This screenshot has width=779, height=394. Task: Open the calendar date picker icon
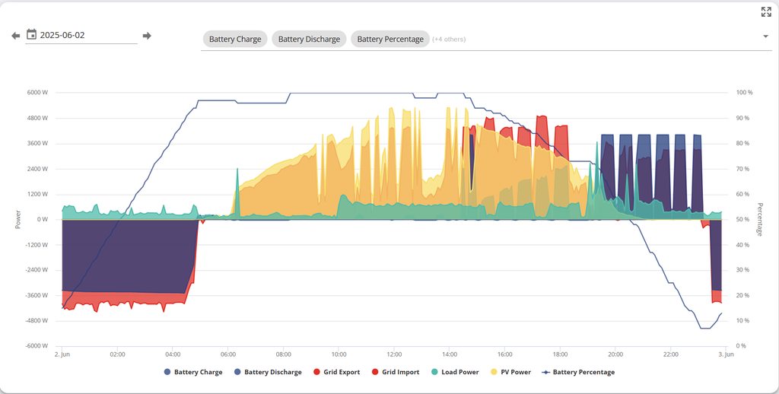click(32, 34)
